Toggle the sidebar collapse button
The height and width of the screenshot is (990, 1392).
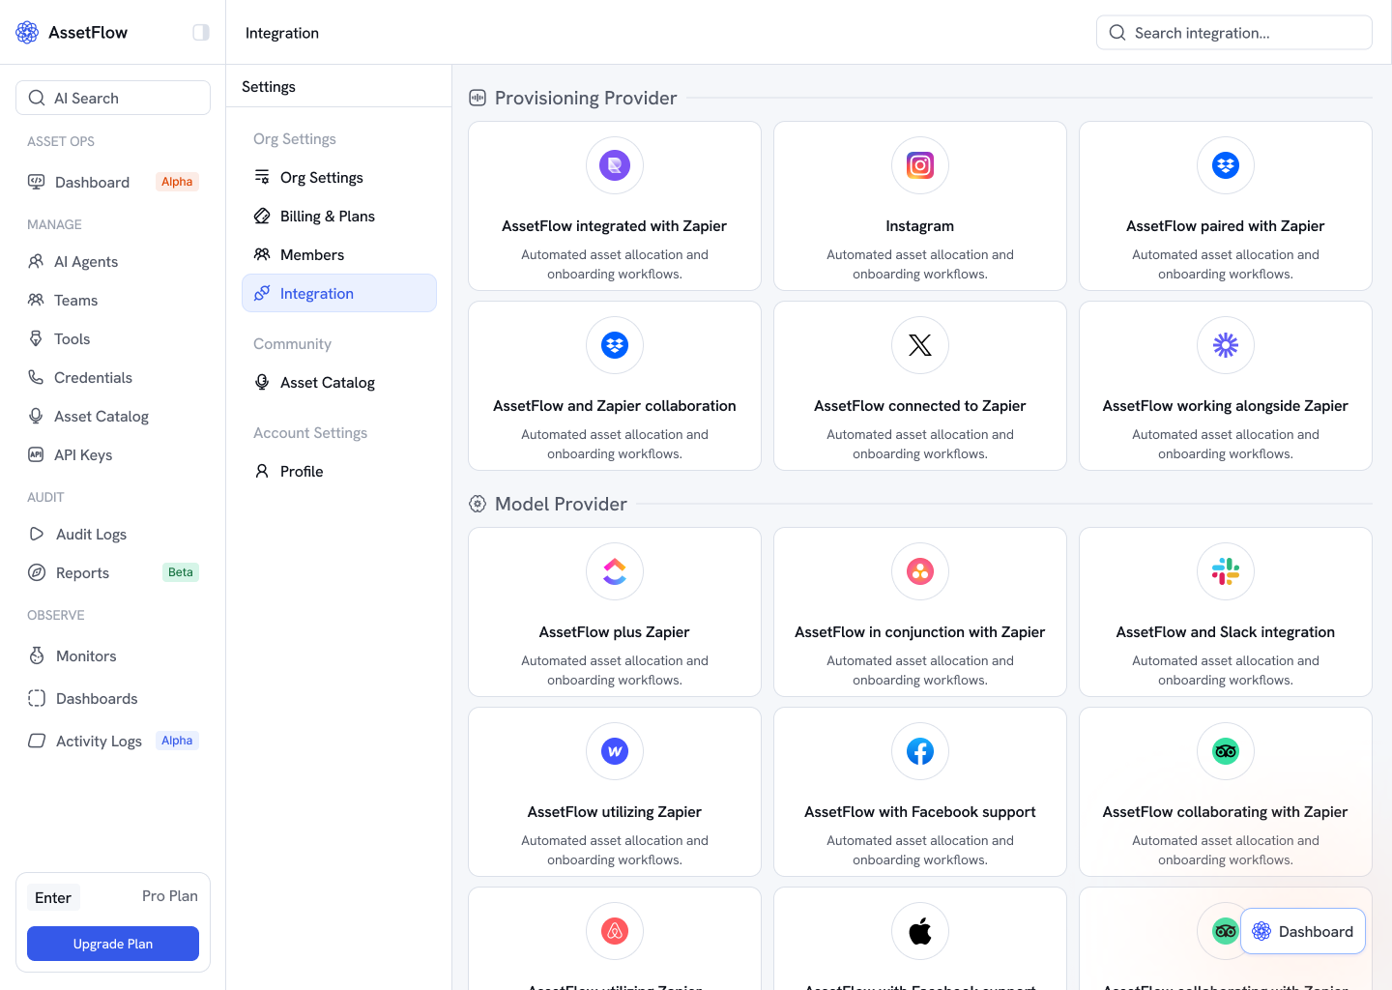coord(201,32)
